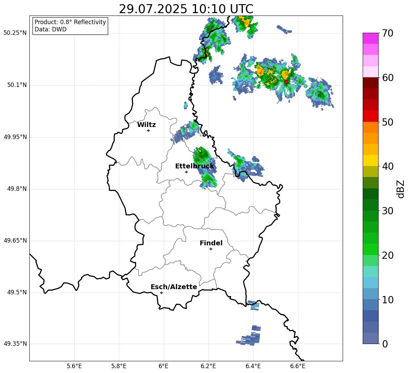Pick the dark maroon colorbar swatch below 60

(370, 83)
